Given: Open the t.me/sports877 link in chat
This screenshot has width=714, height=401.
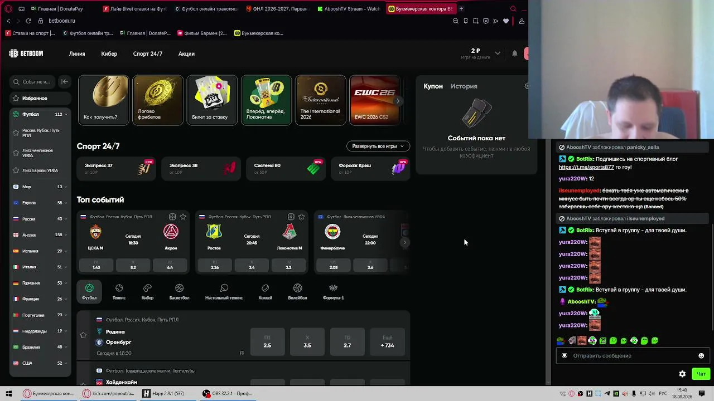Looking at the screenshot, I should pos(586,167).
